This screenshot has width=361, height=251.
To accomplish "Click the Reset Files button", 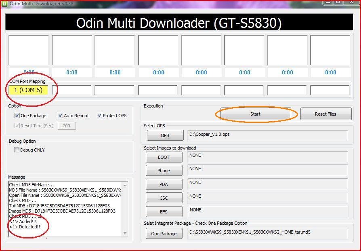I will click(325, 114).
